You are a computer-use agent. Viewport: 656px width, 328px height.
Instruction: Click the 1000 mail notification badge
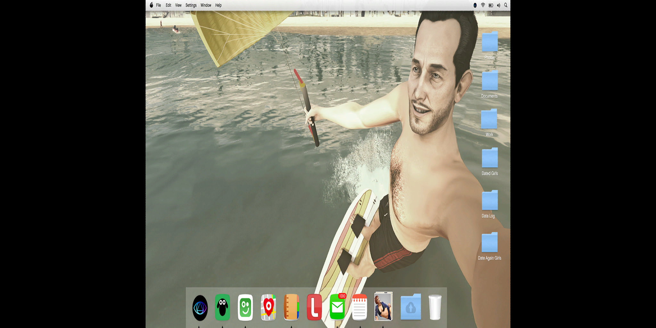342,296
